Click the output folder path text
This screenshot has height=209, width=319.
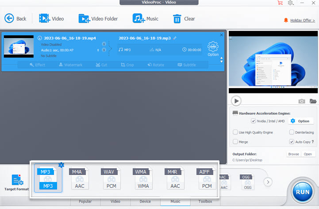(247, 160)
